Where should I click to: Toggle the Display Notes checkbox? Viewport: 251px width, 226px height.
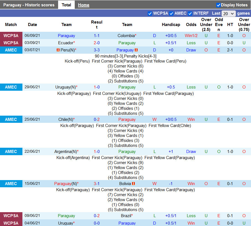click(218, 5)
